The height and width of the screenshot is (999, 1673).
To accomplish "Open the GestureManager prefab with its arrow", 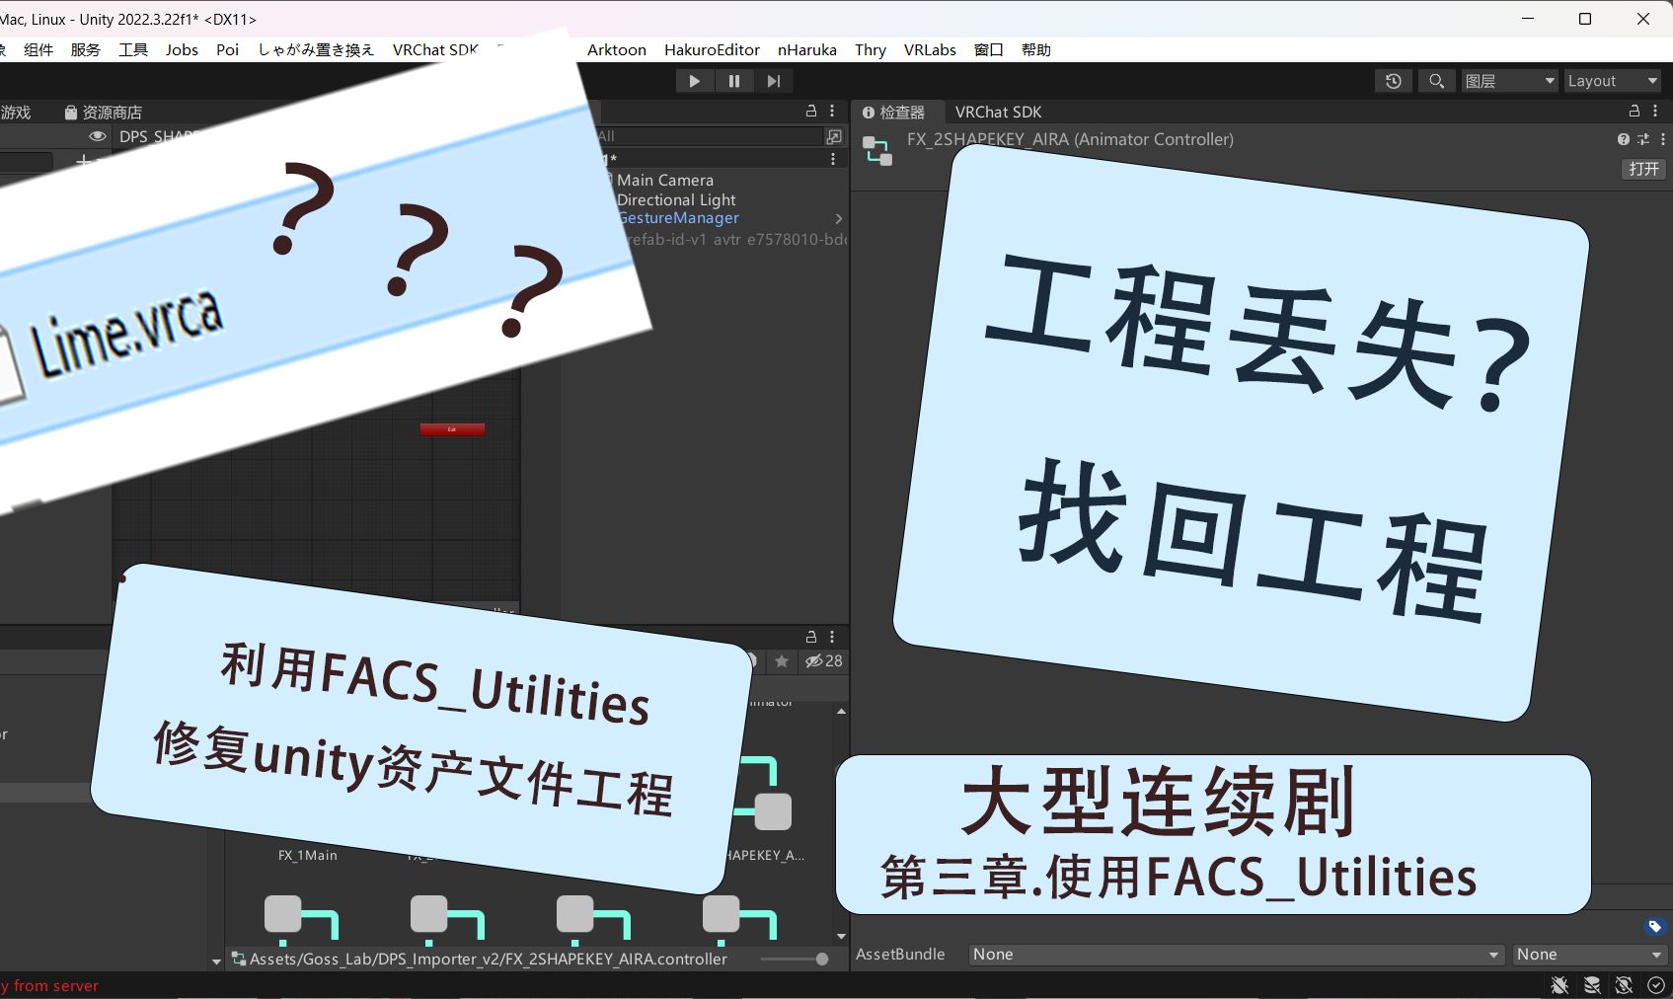I will click(839, 218).
